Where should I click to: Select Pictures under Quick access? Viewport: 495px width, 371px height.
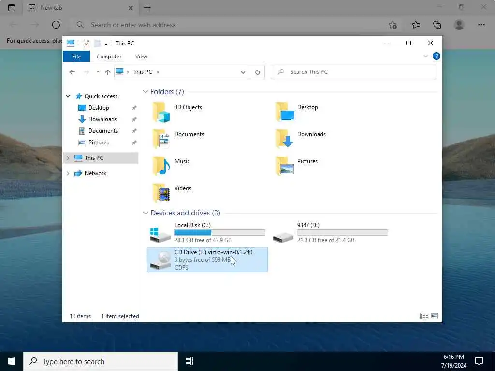point(99,143)
